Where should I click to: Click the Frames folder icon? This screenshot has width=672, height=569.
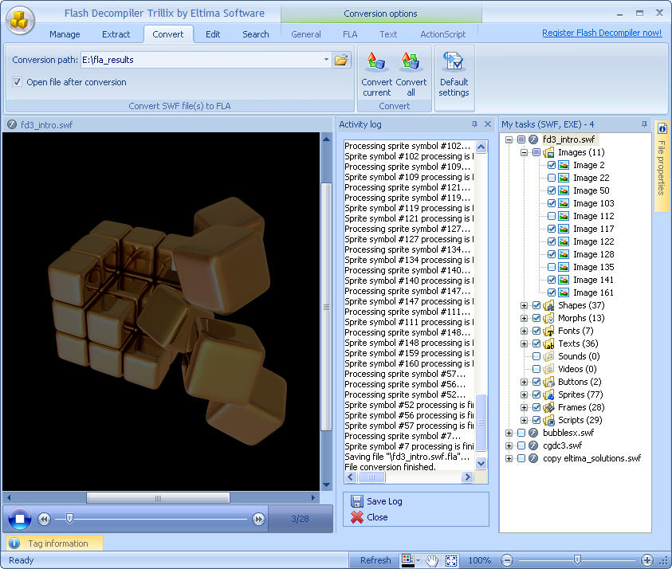point(548,407)
